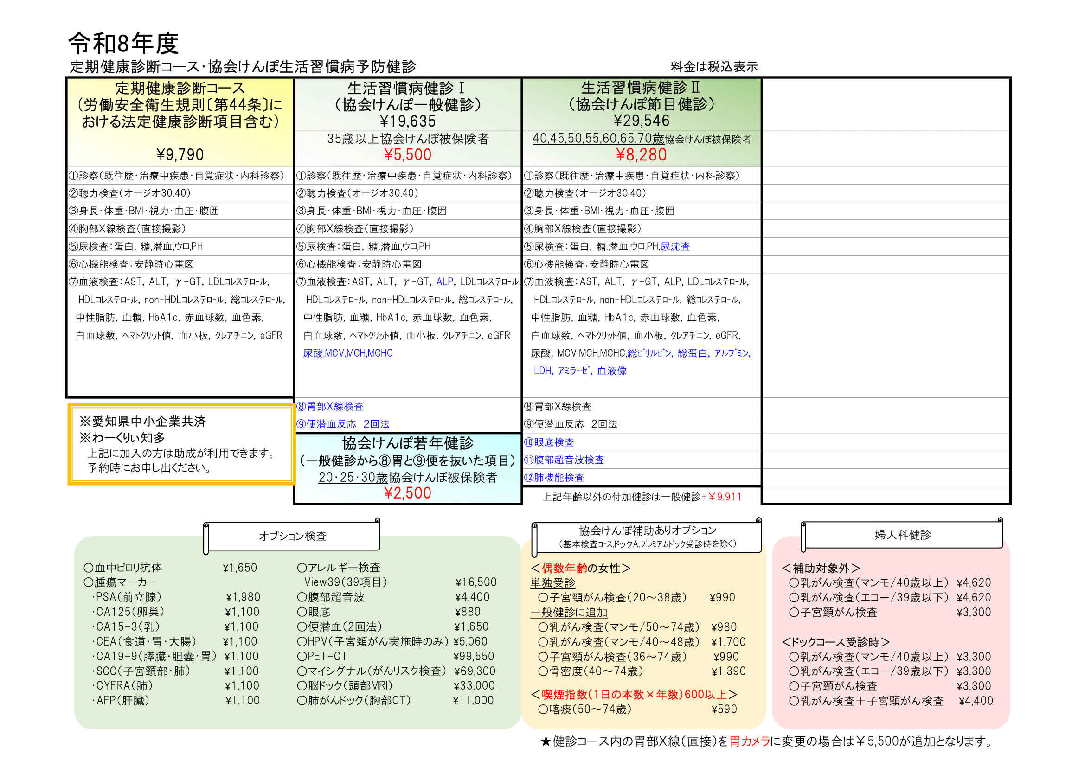Viewport: 1085px width, 767px height.
Task: Click '※愛知県中小企業共済' note
Action: tap(143, 421)
